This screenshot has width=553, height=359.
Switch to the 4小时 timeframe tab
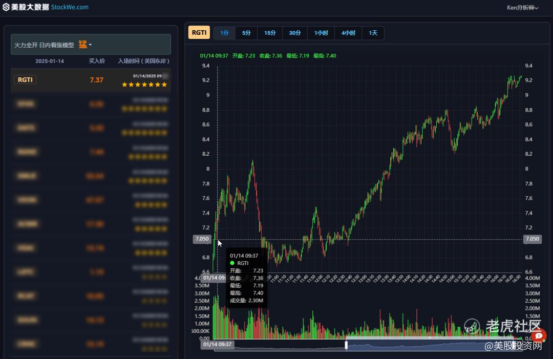[348, 33]
